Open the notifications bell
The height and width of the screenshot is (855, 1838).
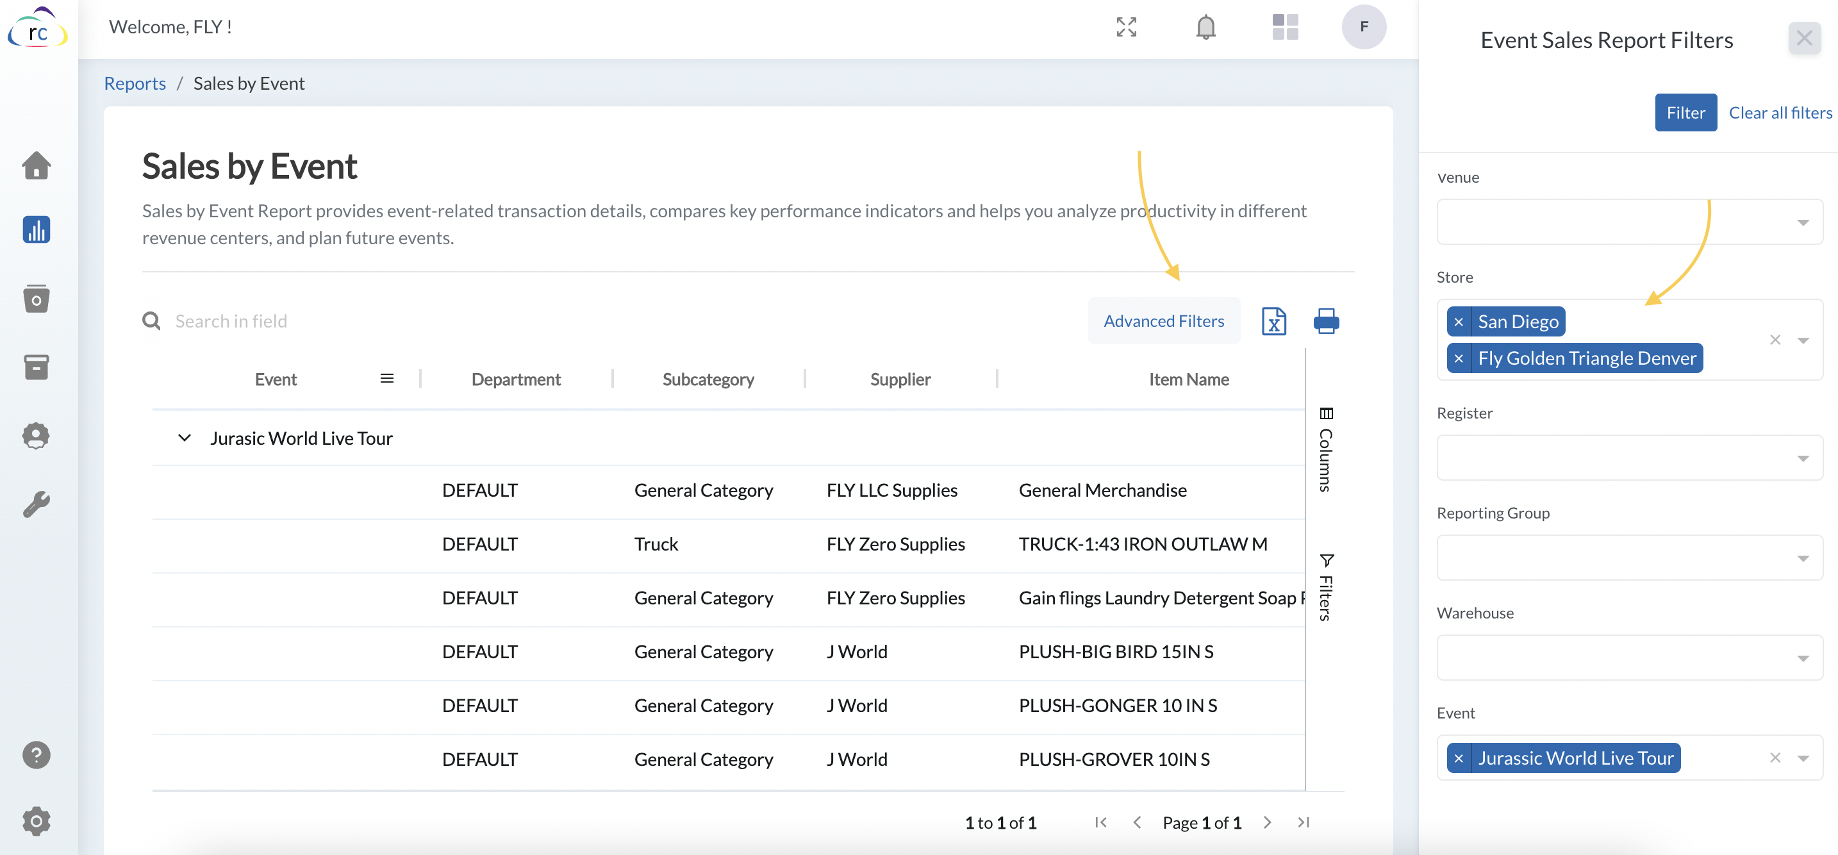tap(1205, 27)
